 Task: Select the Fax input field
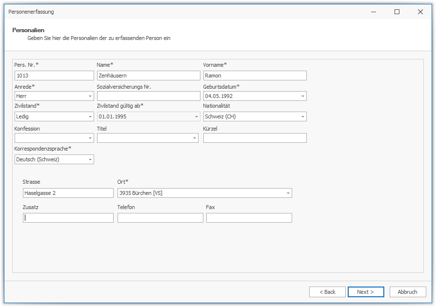click(249, 218)
